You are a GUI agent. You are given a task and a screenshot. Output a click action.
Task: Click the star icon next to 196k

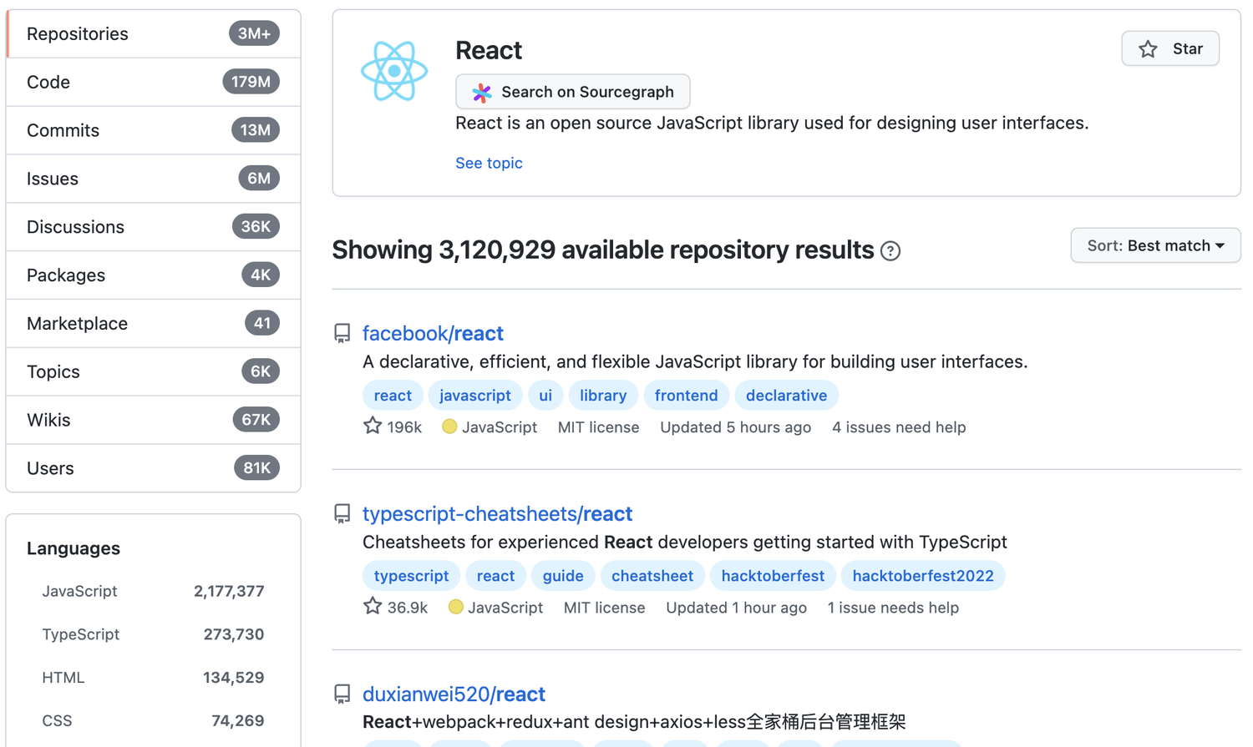pyautogui.click(x=373, y=426)
